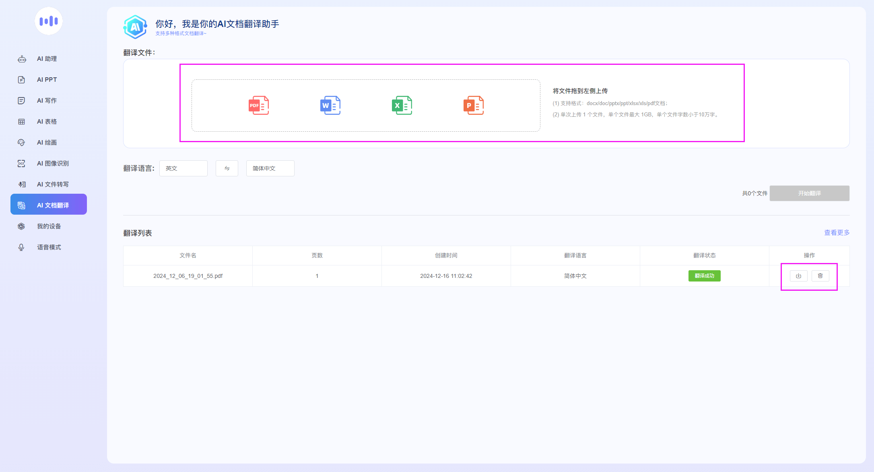The image size is (874, 472).
Task: Open AI 助理 in sidebar
Action: pos(47,59)
